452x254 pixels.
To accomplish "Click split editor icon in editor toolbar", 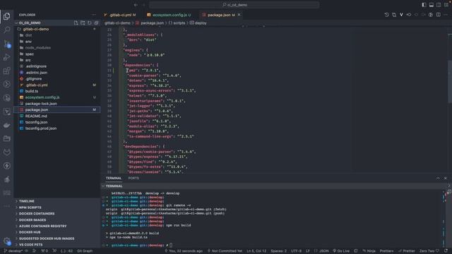I will [x=439, y=15].
